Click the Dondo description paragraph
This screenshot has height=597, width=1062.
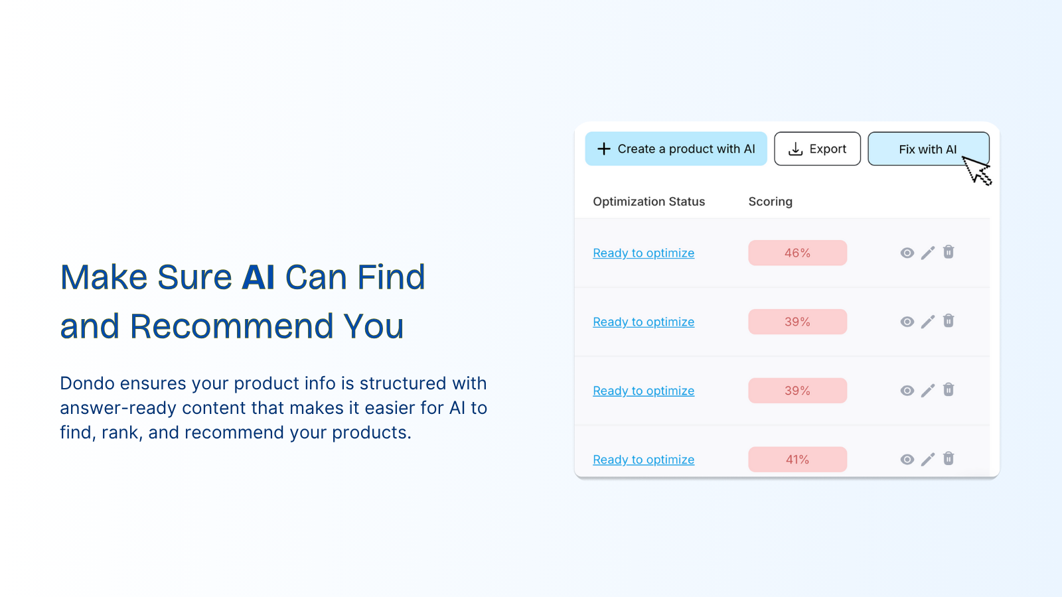pos(273,408)
